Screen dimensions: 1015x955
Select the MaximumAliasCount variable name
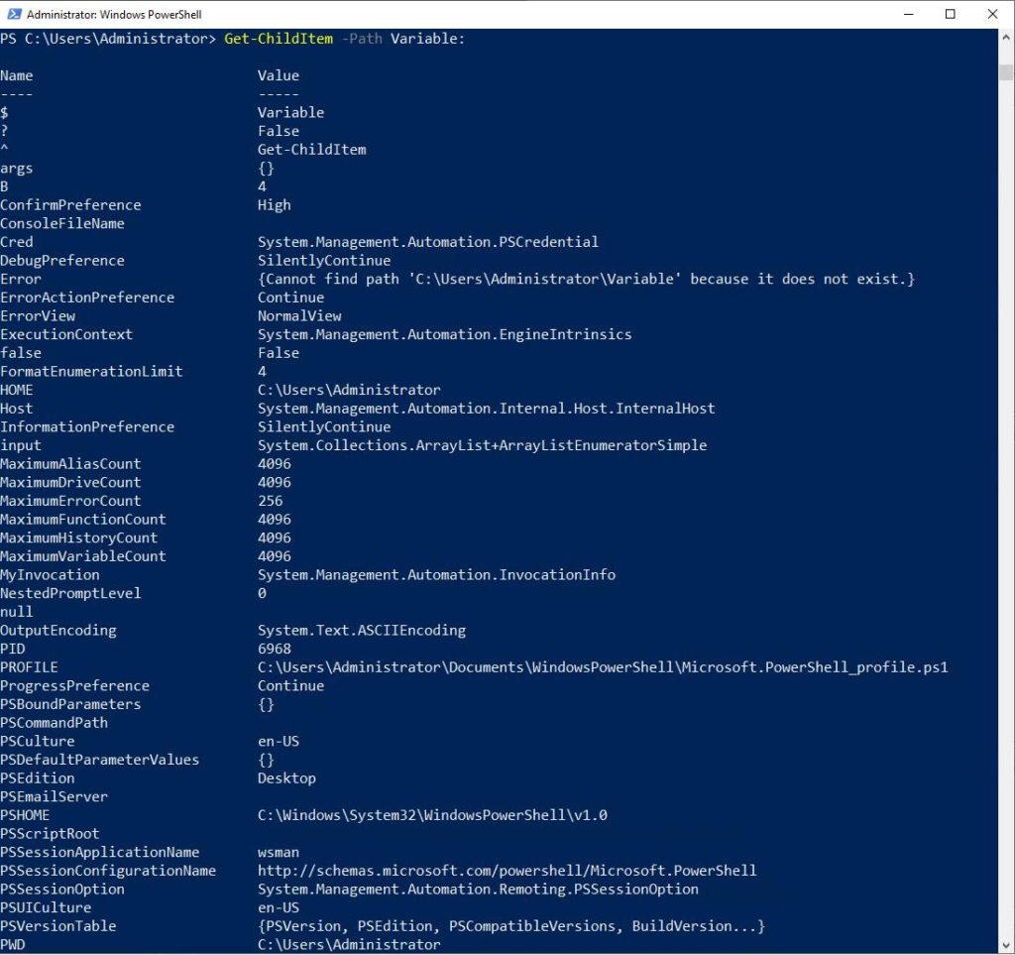(x=70, y=464)
